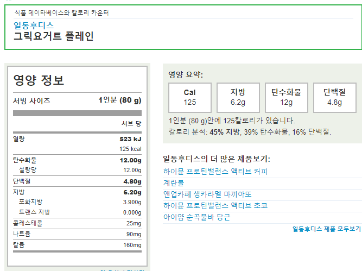Click the 160mg potassium value
The height and width of the screenshot is (271, 362).
tap(132, 245)
